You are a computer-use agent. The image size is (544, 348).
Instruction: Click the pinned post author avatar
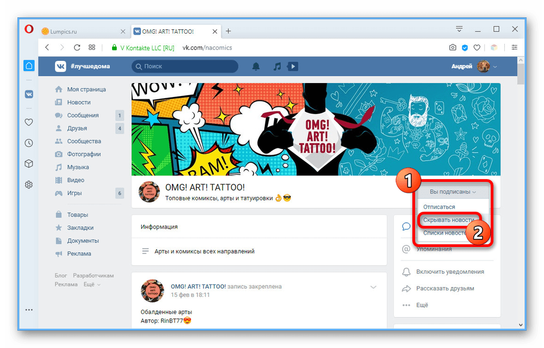(152, 290)
